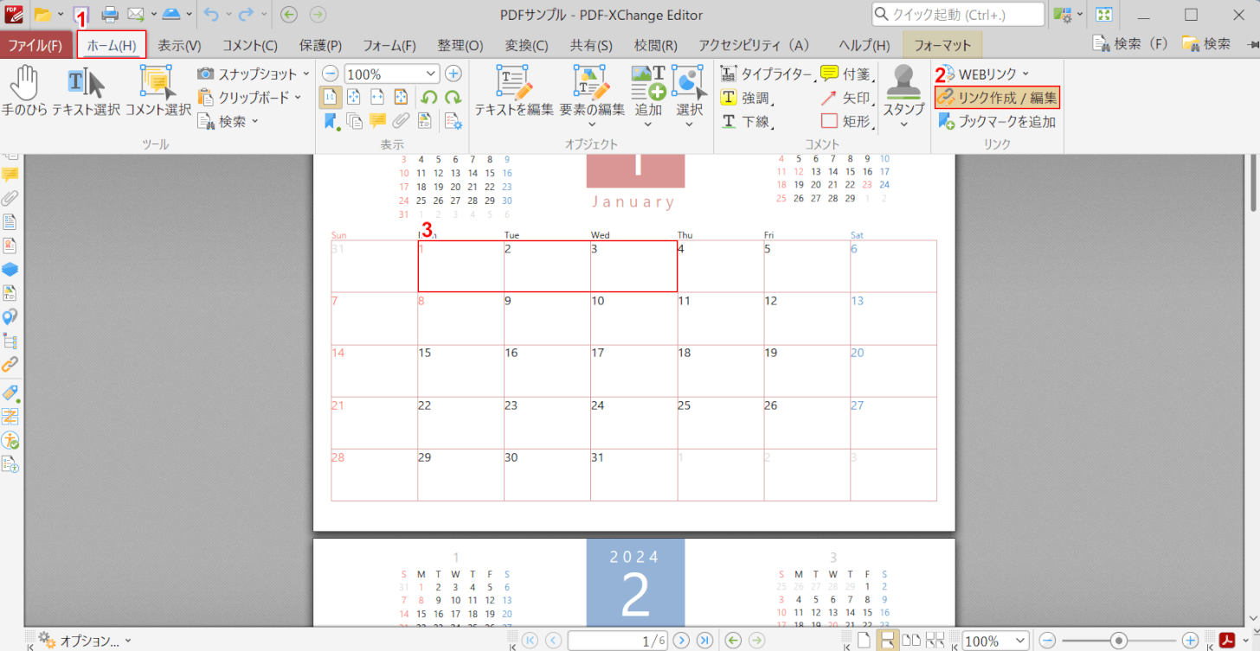Switch to continuous page layout in status bar

point(886,641)
